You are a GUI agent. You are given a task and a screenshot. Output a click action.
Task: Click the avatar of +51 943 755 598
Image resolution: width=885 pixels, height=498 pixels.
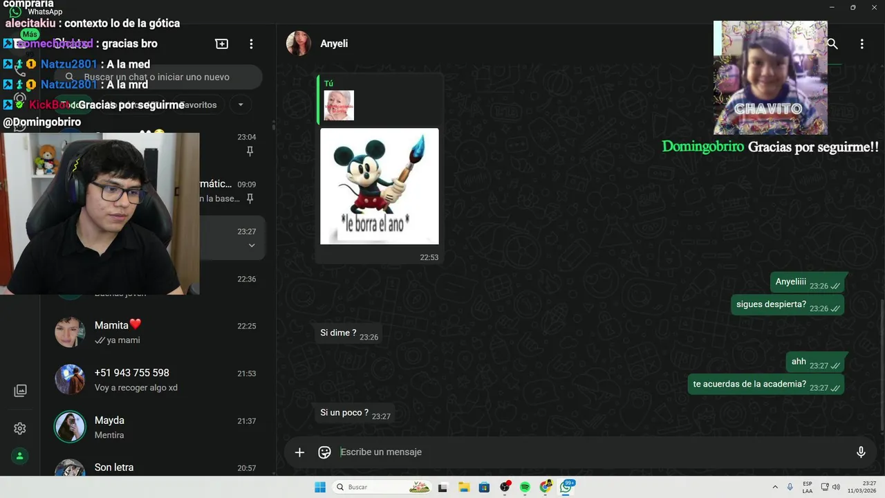pyautogui.click(x=70, y=380)
